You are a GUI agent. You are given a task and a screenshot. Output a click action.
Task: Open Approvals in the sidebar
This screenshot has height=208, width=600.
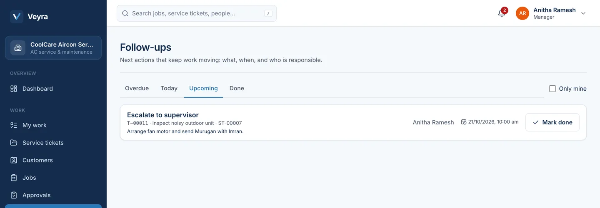(x=53, y=195)
